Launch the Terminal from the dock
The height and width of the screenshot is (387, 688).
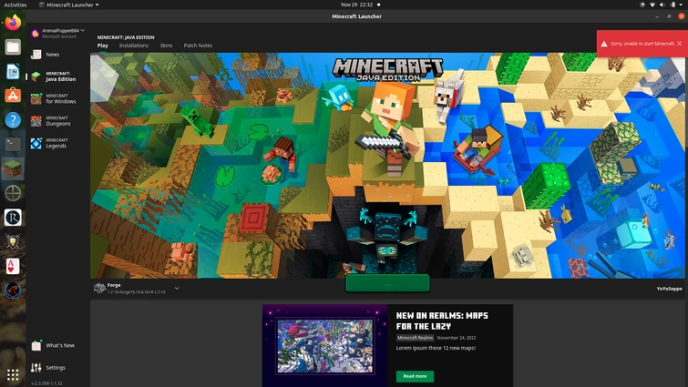pyautogui.click(x=13, y=144)
